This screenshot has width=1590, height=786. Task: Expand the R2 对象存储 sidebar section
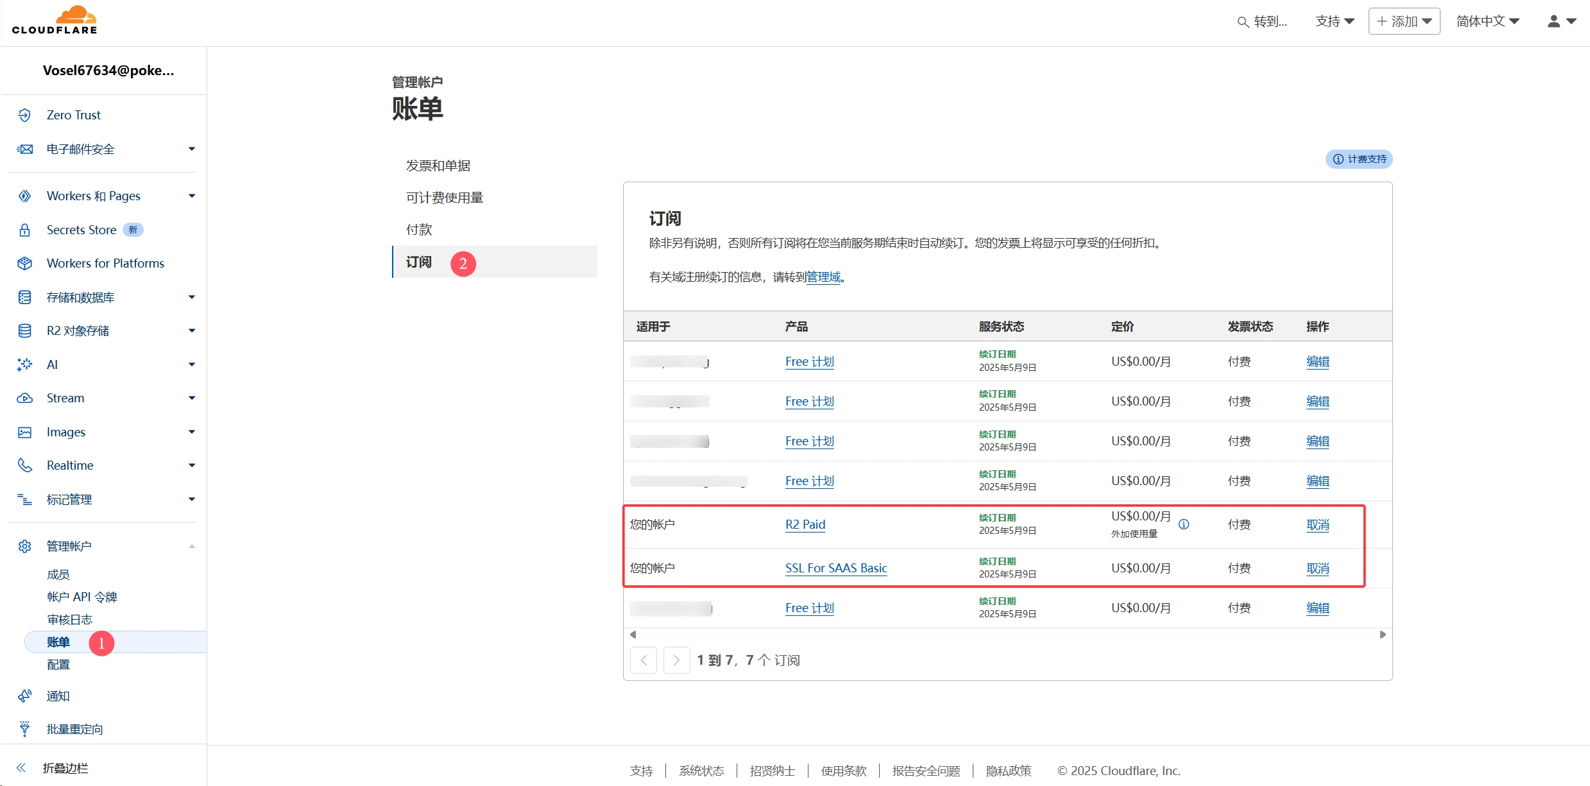(191, 330)
